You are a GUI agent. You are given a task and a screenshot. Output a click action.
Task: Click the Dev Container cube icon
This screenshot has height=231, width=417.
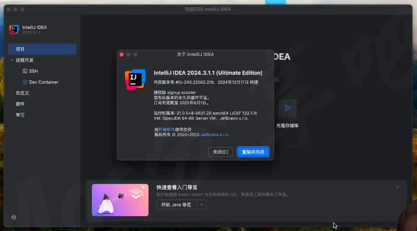click(25, 82)
